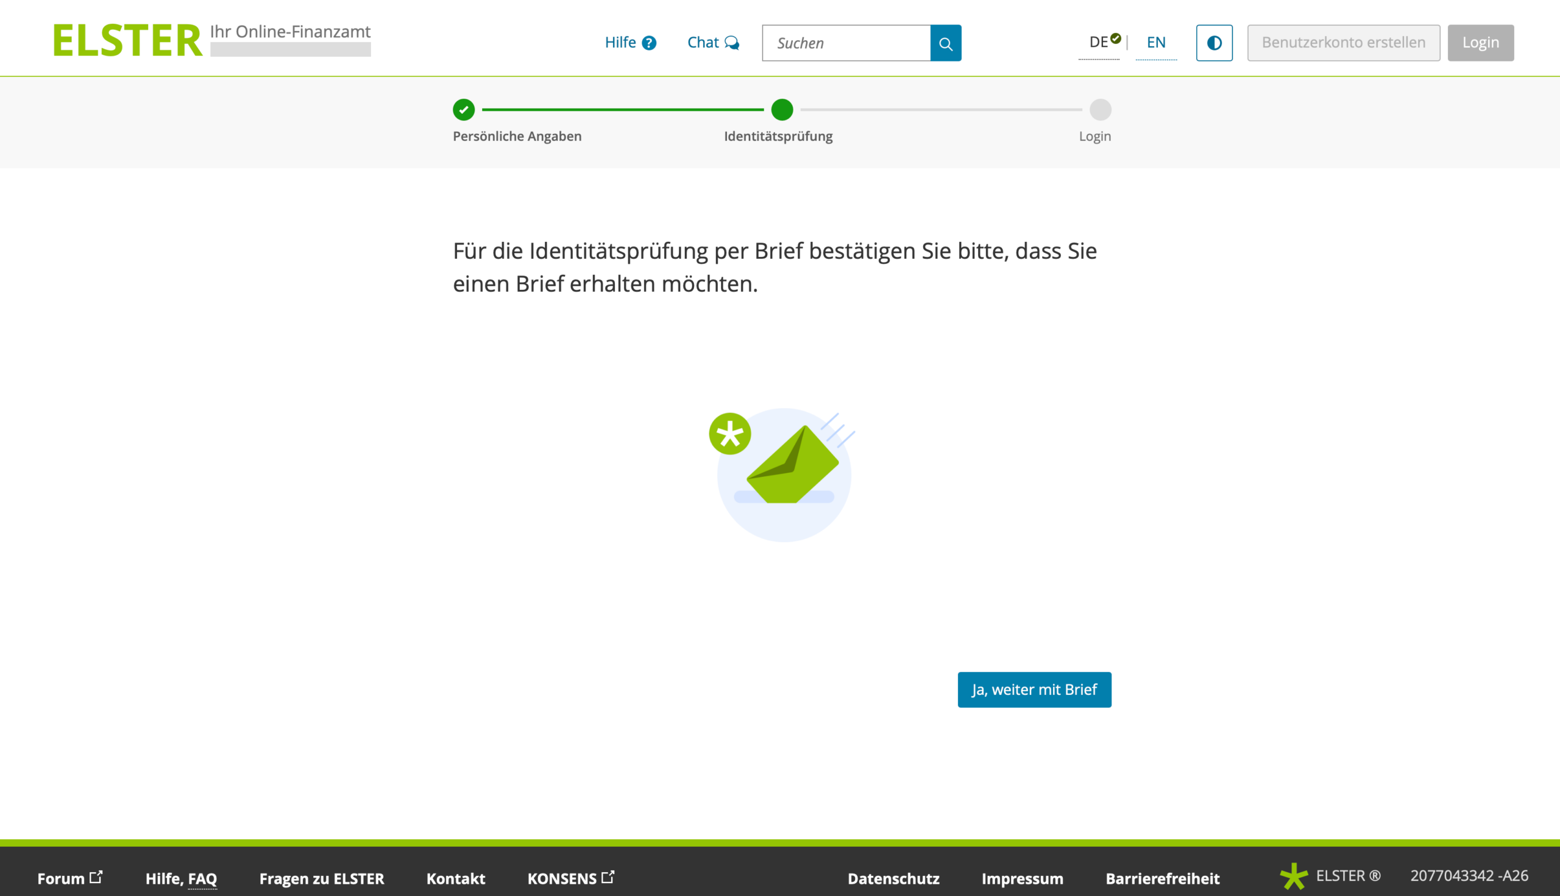The image size is (1560, 896).
Task: Click the green asterisk badge on illustration
Action: coord(729,433)
